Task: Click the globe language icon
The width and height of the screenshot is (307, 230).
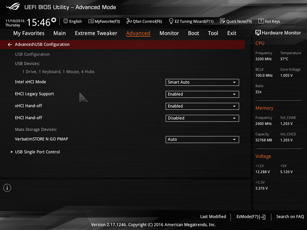Action: 66,21
